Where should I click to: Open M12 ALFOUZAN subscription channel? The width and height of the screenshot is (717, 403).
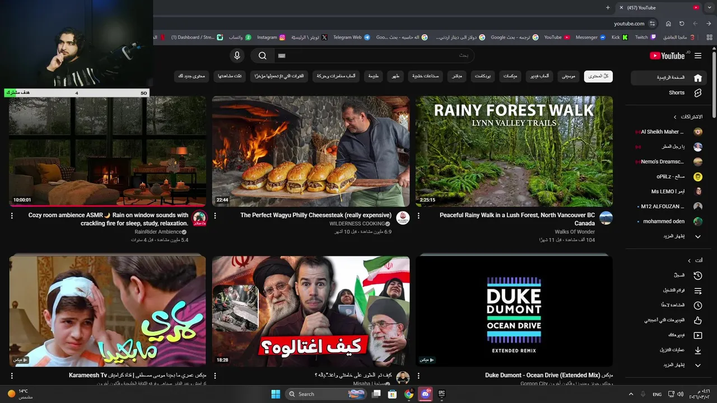pyautogui.click(x=669, y=207)
